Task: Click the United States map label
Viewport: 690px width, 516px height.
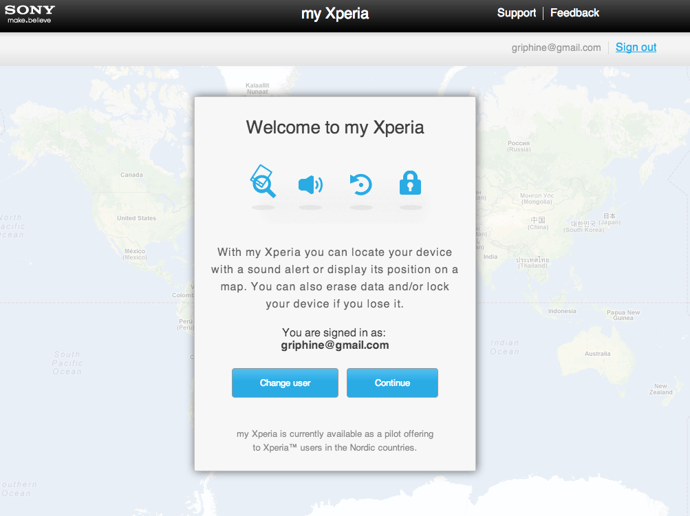Action: (x=136, y=218)
